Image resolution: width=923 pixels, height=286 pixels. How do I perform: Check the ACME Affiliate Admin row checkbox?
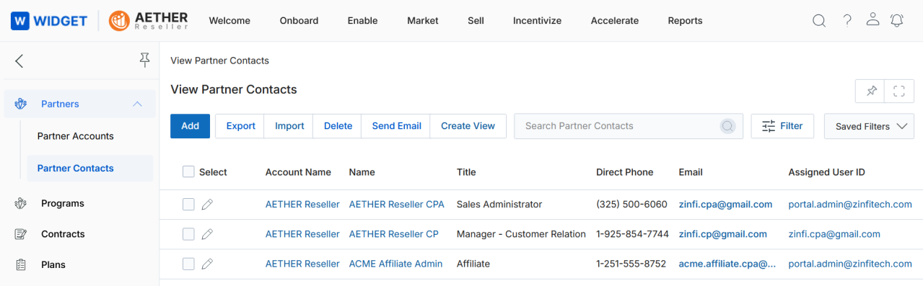coord(188,264)
